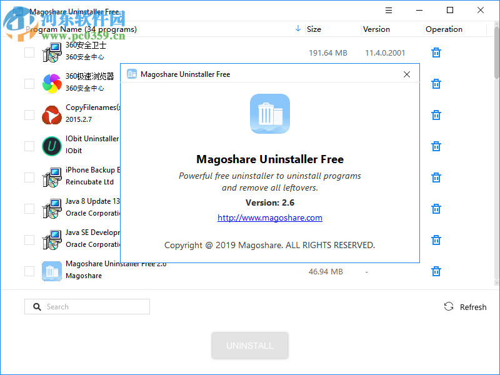The height and width of the screenshot is (375, 500).
Task: Click the UNINSTALL button
Action: point(250,346)
